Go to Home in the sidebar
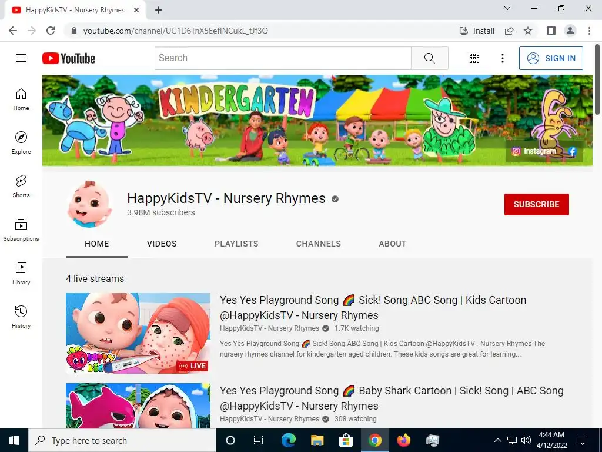Image resolution: width=602 pixels, height=452 pixels. click(21, 99)
